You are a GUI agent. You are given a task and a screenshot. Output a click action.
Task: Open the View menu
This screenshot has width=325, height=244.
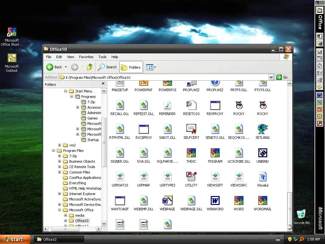tap(70, 57)
